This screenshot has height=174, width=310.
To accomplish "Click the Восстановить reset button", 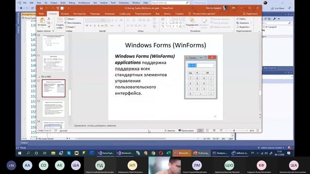I will [73, 23].
